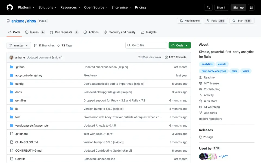Click the Go to file search field

[146, 45]
